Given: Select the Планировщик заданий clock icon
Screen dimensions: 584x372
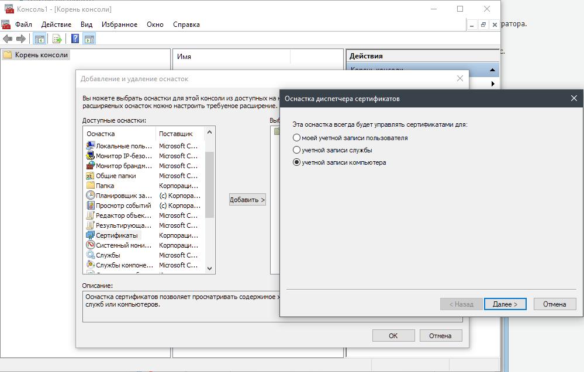Looking at the screenshot, I should (91, 196).
